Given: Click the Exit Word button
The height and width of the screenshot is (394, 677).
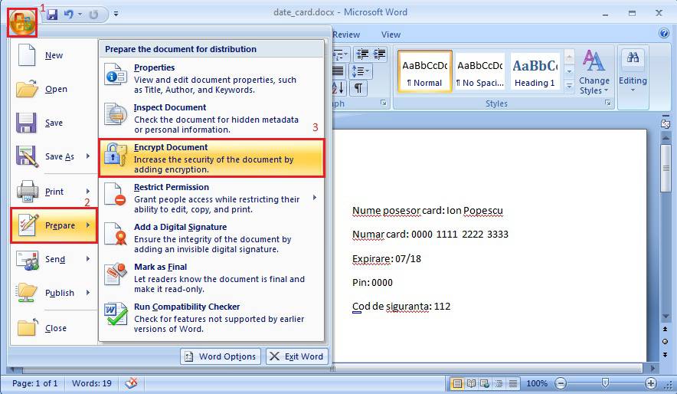Looking at the screenshot, I should point(297,356).
